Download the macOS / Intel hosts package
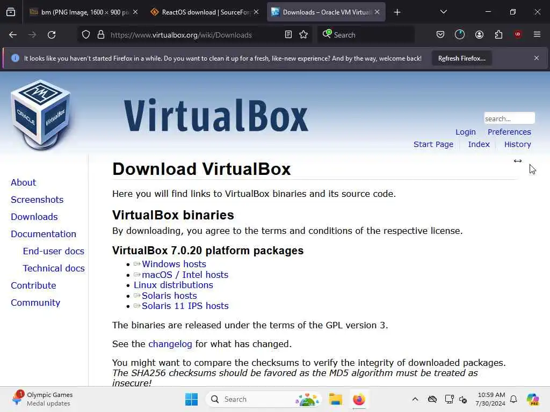550x412 pixels. pos(185,275)
